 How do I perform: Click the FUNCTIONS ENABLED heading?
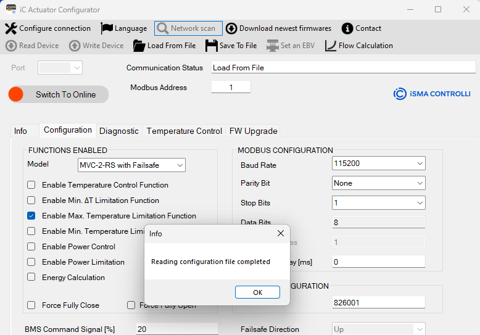(x=68, y=151)
